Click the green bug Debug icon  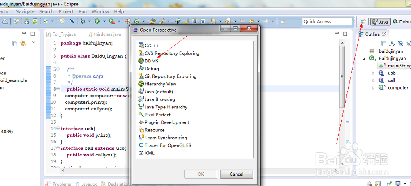(83, 21)
